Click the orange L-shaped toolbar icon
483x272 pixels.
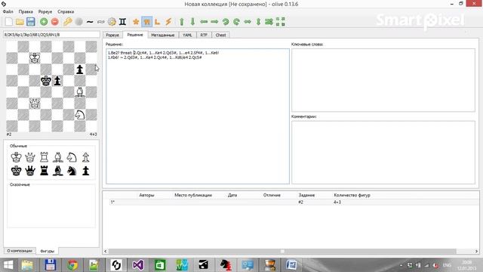(x=158, y=22)
